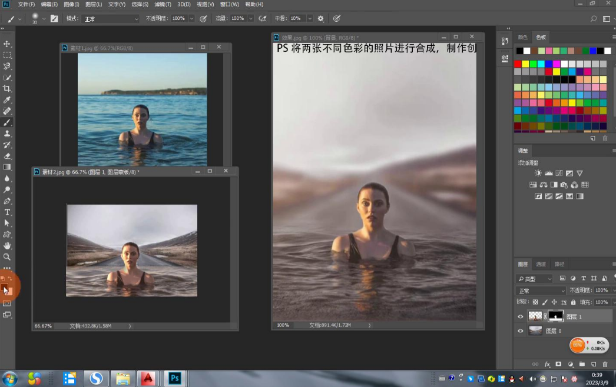Select the Hand tool
The height and width of the screenshot is (387, 616).
coord(7,246)
